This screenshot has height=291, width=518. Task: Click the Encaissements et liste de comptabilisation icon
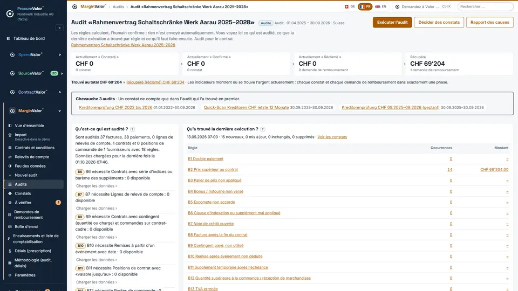tap(9, 239)
